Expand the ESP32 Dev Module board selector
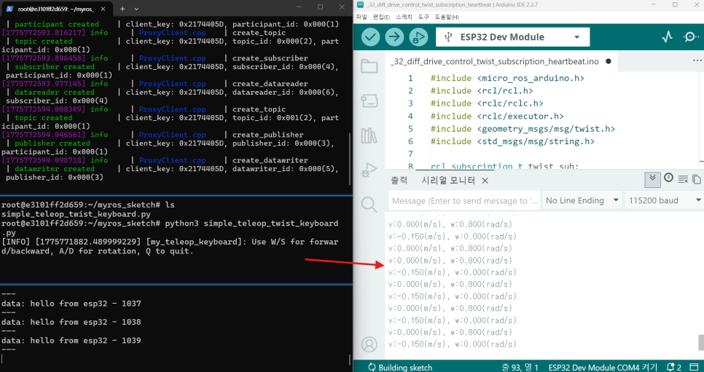Image resolution: width=704 pixels, height=372 pixels. pyautogui.click(x=513, y=37)
